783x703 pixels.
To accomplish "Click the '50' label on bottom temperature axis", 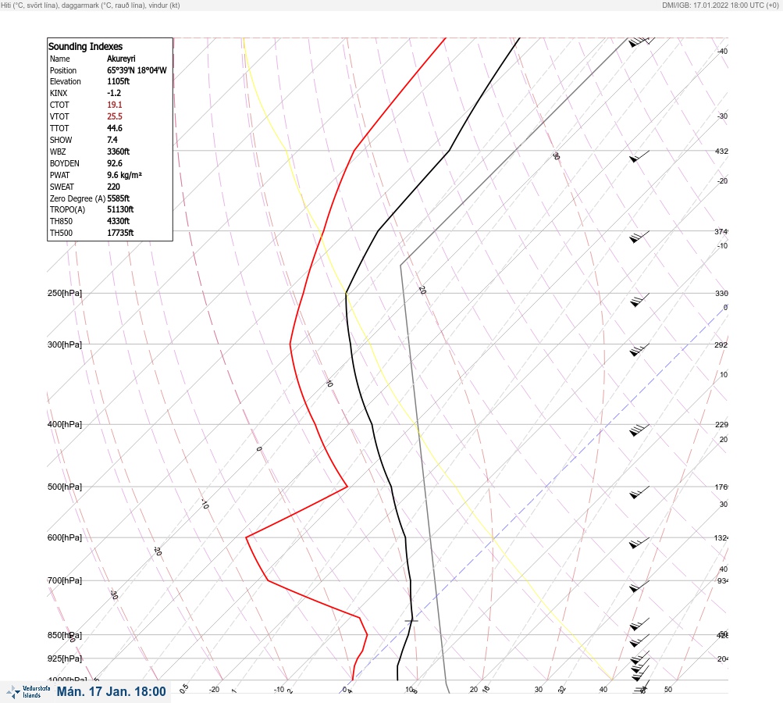I will coord(668,690).
